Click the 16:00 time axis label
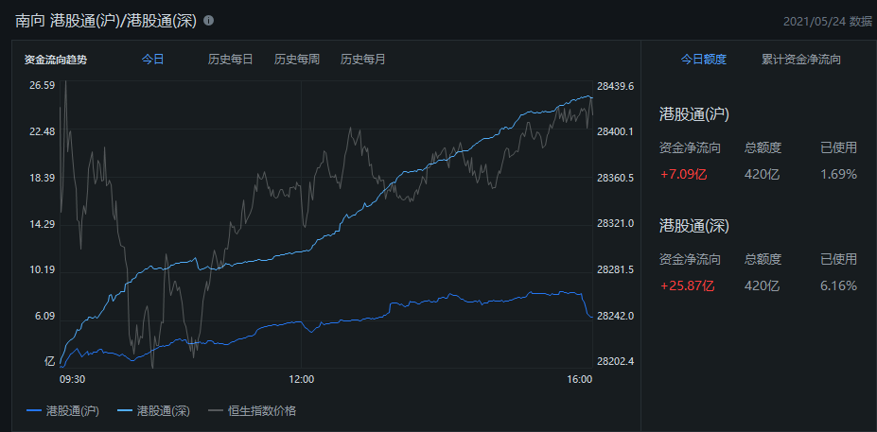The height and width of the screenshot is (432, 877). coord(579,379)
